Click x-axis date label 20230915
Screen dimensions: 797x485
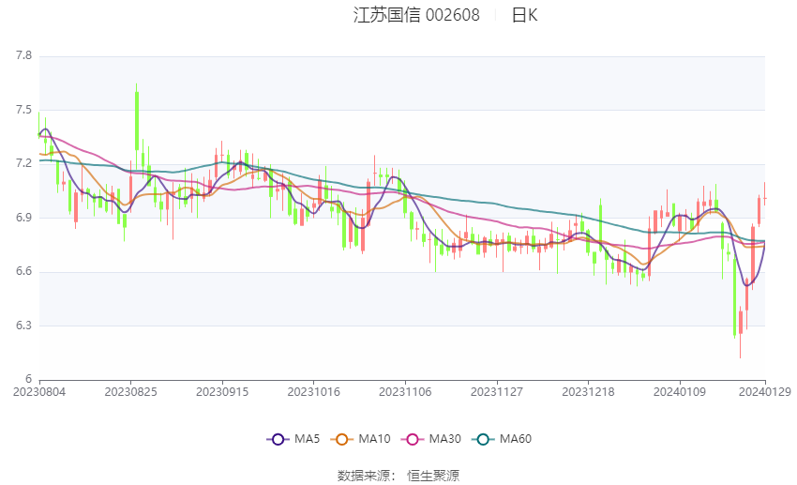222,392
